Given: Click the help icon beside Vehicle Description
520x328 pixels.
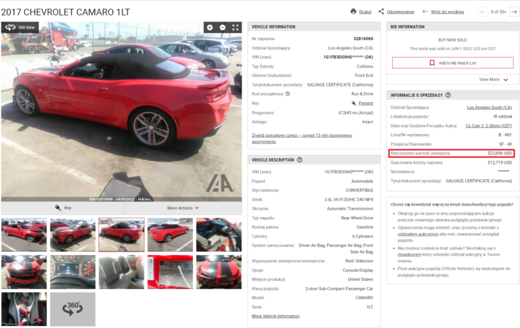Looking at the screenshot, I should (x=300, y=160).
